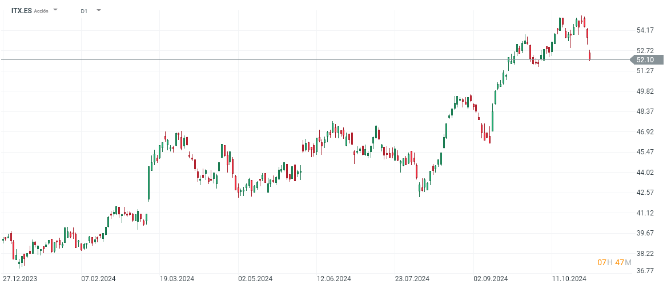Click the 23.07.2024 date label
Viewport: 671px width, 288px height.
coord(412,279)
